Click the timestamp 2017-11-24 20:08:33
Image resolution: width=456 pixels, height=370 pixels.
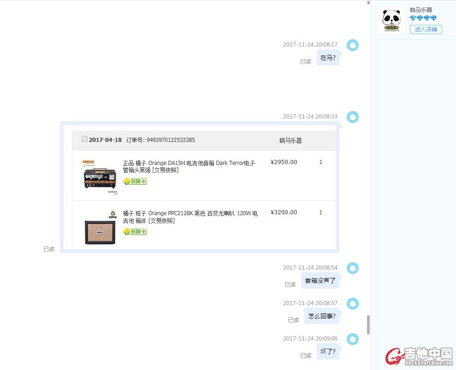(x=310, y=116)
